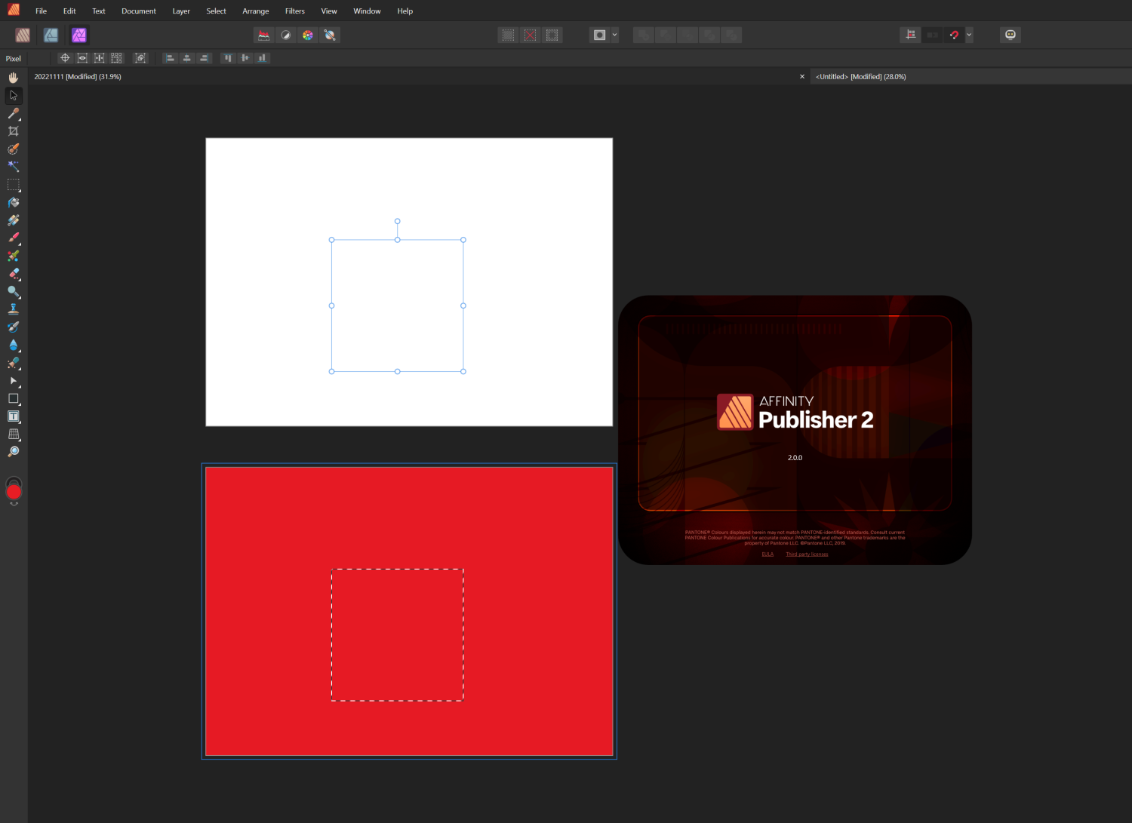Screen dimensions: 1132x823
Task: Switch to the Photo persona
Action: point(79,35)
